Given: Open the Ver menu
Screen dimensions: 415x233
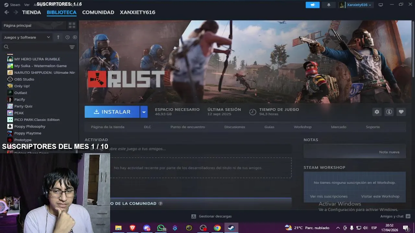Looking at the screenshot, I should (27, 5).
